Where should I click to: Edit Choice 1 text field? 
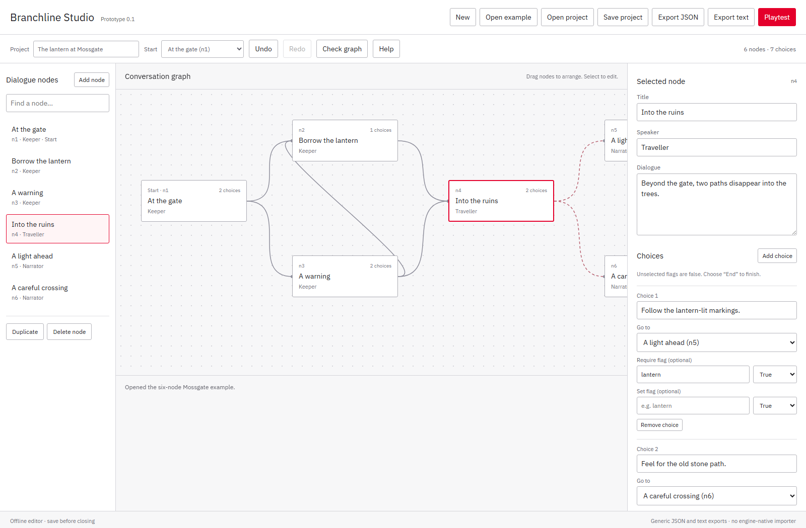716,310
